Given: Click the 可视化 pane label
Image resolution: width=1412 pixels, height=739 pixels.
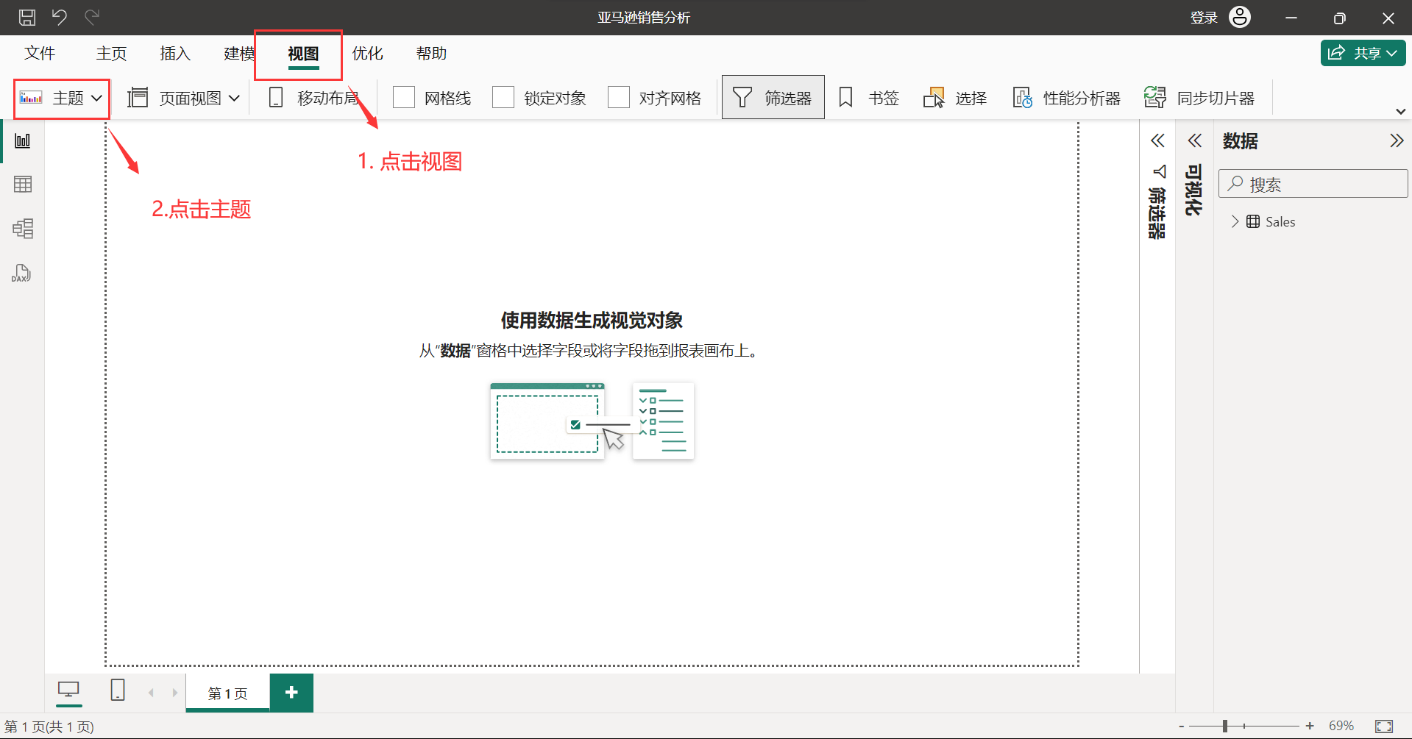Looking at the screenshot, I should click(x=1193, y=190).
